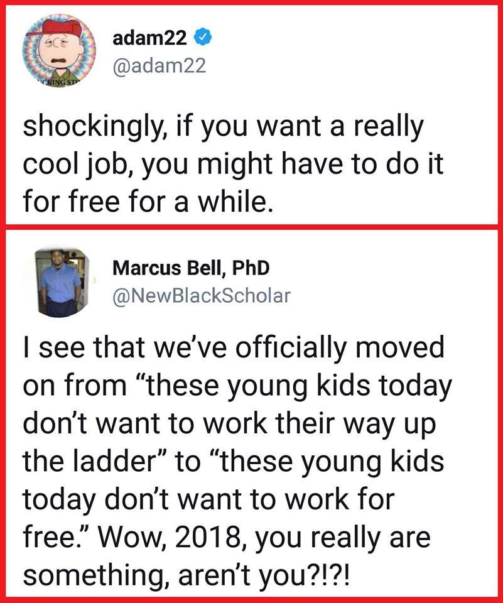Click the blue verified badge
Screen dimensions: 503x603
click(x=201, y=39)
